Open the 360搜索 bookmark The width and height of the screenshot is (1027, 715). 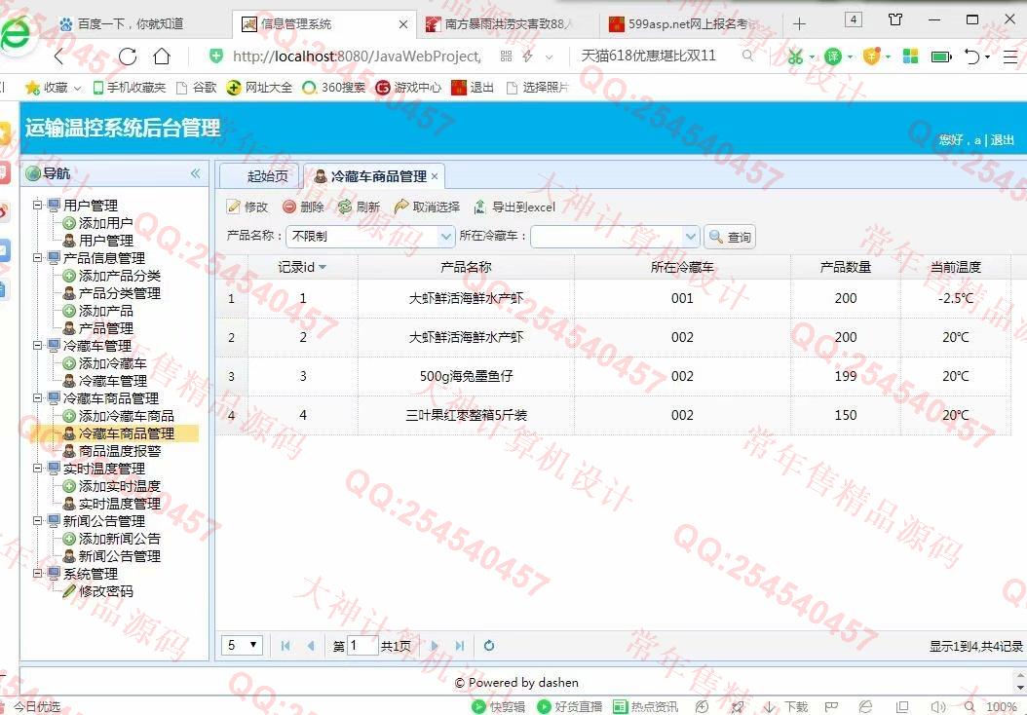coord(334,88)
